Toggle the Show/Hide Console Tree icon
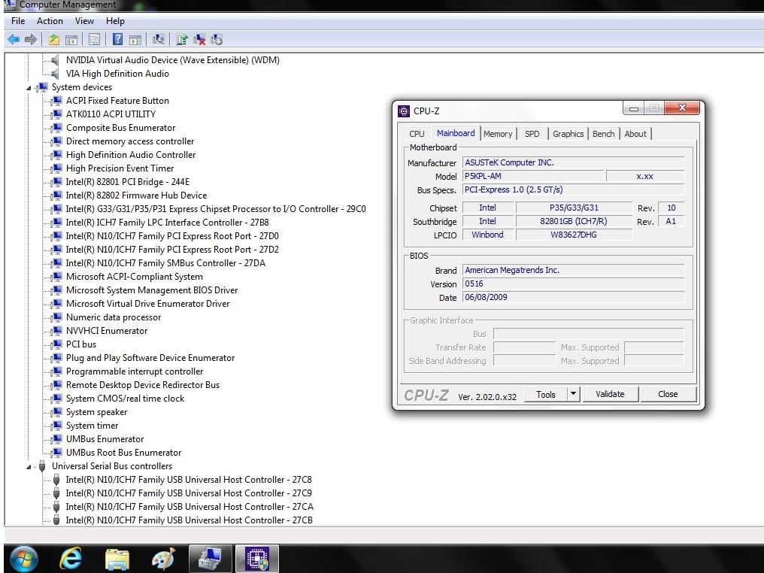 click(x=71, y=39)
